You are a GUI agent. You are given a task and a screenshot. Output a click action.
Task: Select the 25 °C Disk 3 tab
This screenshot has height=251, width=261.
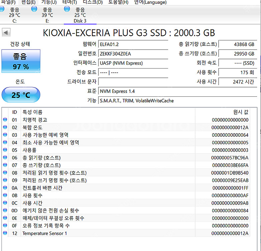(x=80, y=15)
